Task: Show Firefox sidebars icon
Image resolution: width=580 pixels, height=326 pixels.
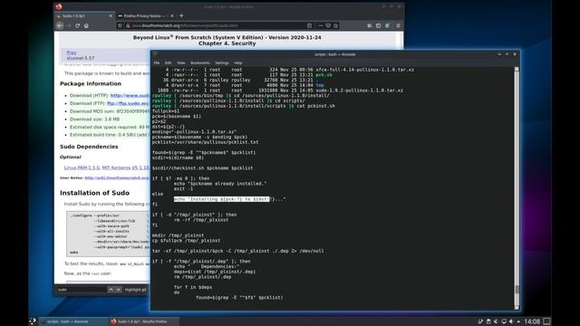Action: click(x=378, y=25)
